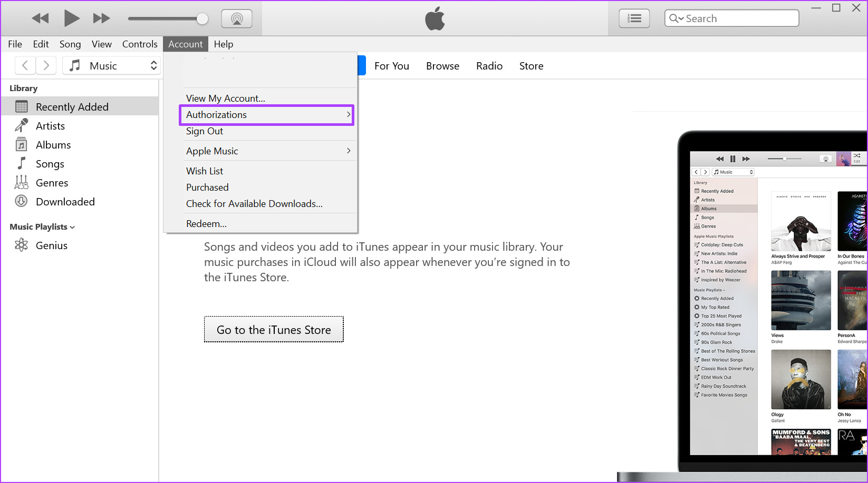The image size is (868, 483).
Task: Click the Genius playlist label
Action: [52, 245]
